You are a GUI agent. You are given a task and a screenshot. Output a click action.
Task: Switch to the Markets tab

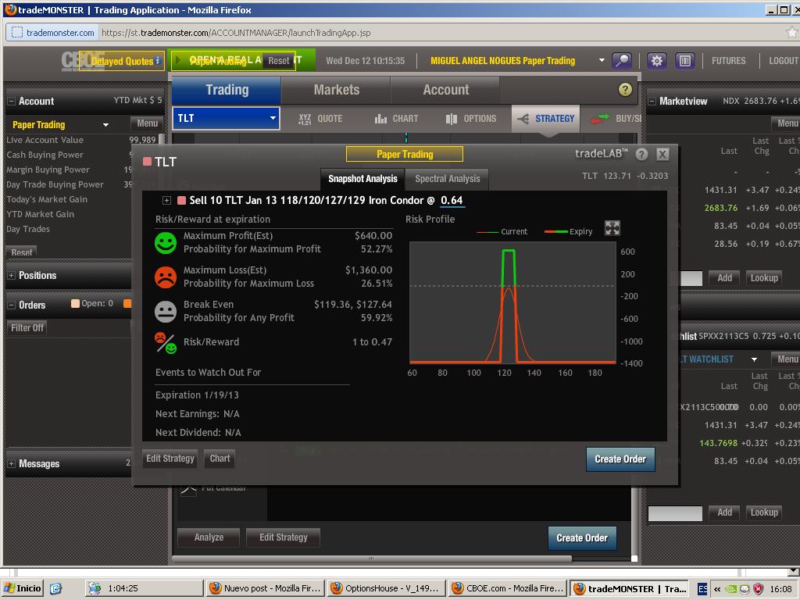[336, 90]
